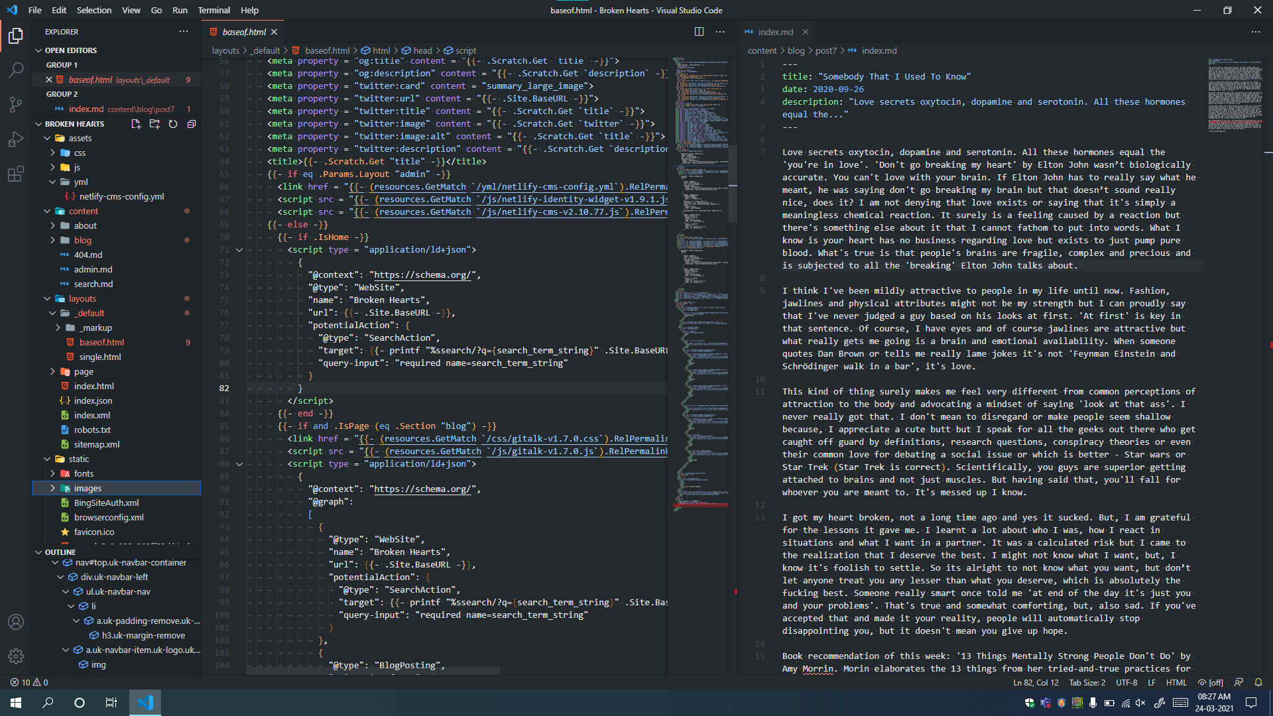The image size is (1273, 716).
Task: Open Explorer views and more actions menu
Action: [184, 32]
